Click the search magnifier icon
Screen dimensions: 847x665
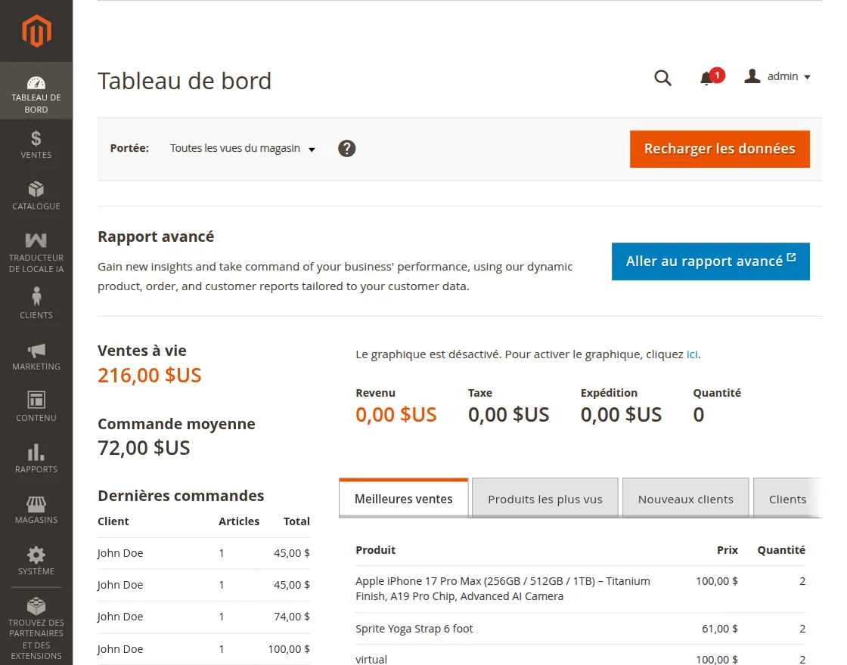coord(662,78)
